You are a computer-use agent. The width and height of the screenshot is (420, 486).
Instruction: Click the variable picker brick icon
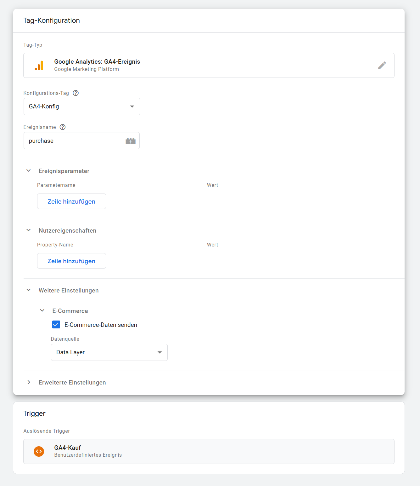tap(131, 141)
